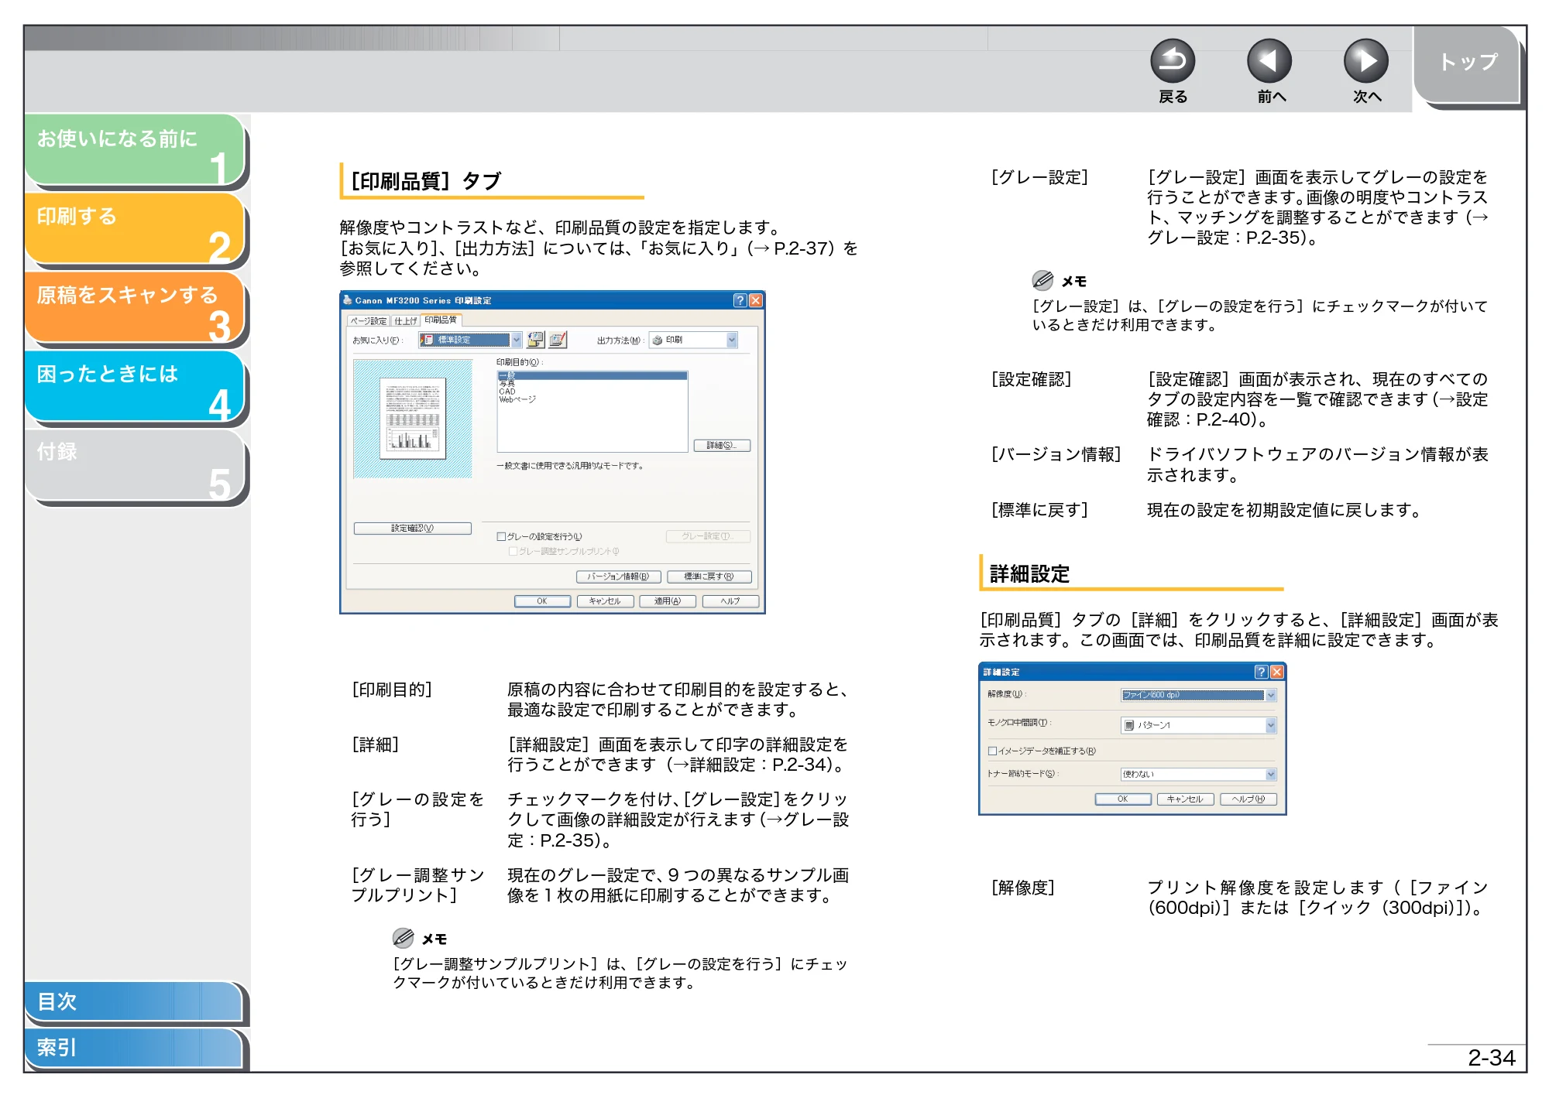Click the 次へ (next page) arrow icon
Viewport: 1549px width, 1095px height.
click(x=1365, y=61)
